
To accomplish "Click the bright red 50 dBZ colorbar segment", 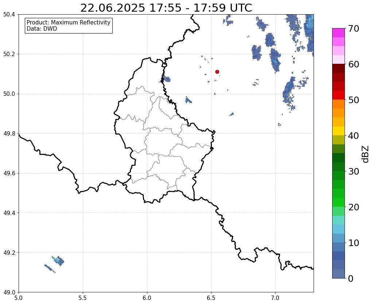I will (x=338, y=95).
